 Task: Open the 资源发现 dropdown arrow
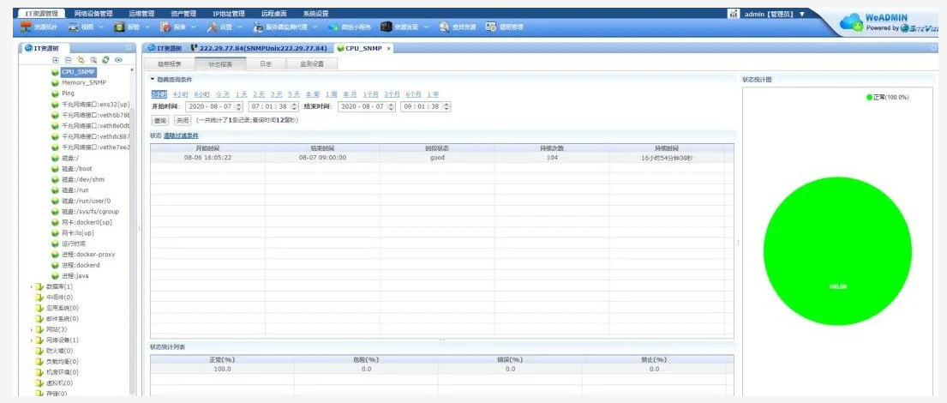point(426,27)
